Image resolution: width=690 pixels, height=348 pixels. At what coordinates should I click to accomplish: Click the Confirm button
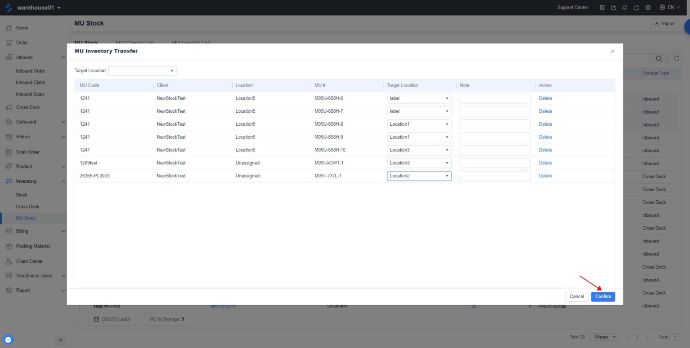point(603,296)
